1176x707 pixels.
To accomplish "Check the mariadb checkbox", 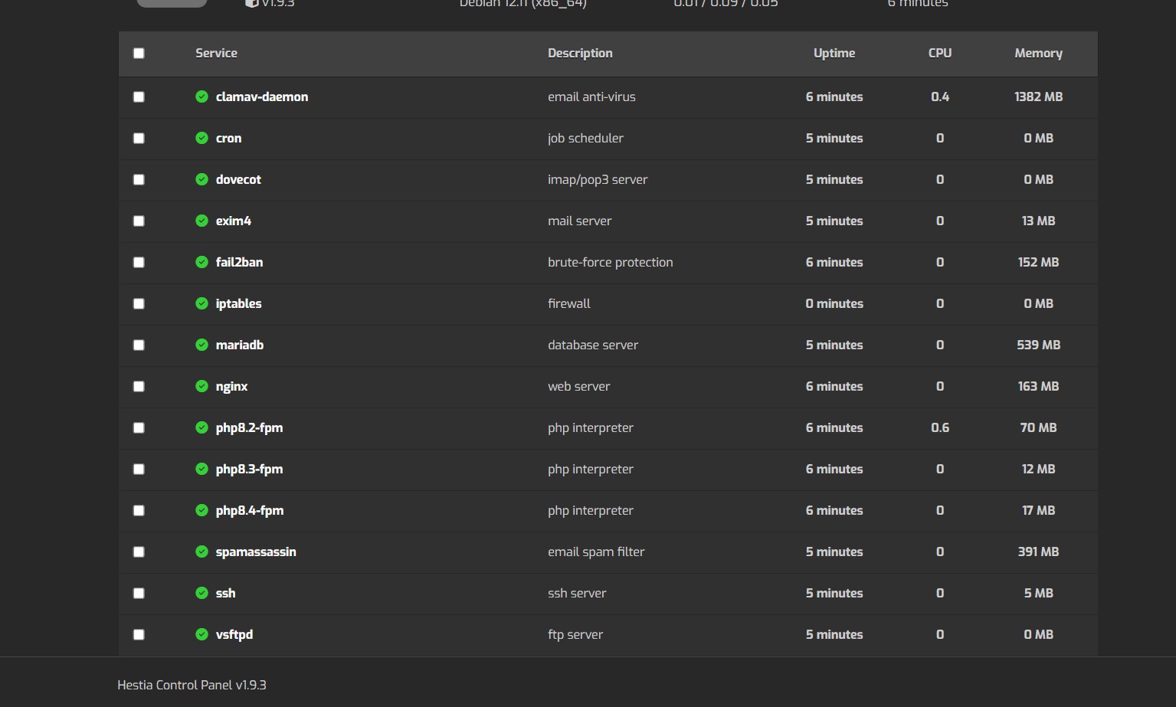I will pos(139,345).
